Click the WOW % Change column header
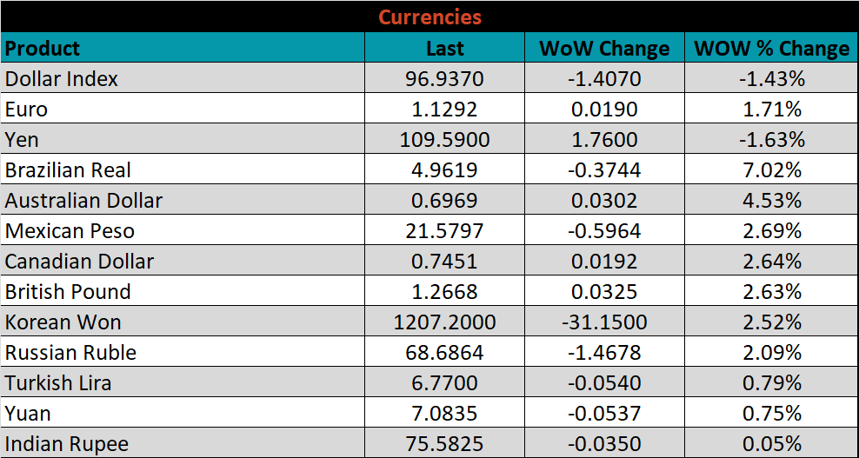 [771, 49]
